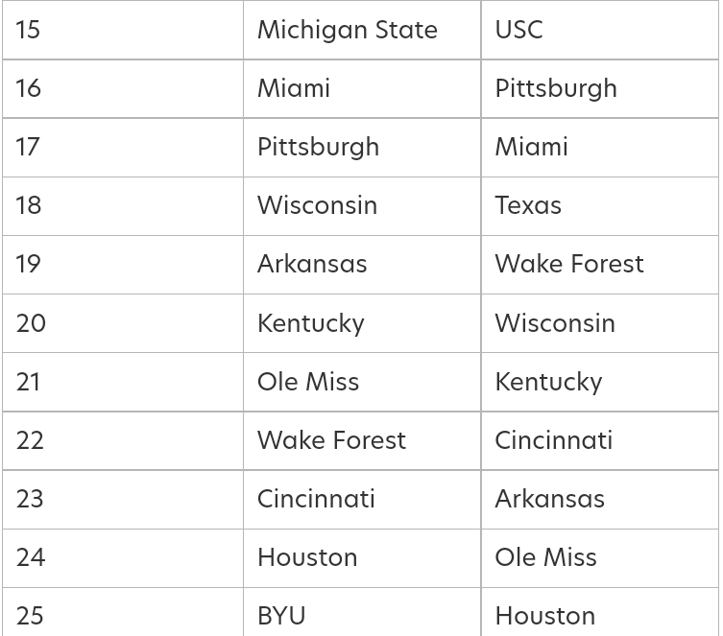
Task: Select the Texas cell
Action: (528, 205)
